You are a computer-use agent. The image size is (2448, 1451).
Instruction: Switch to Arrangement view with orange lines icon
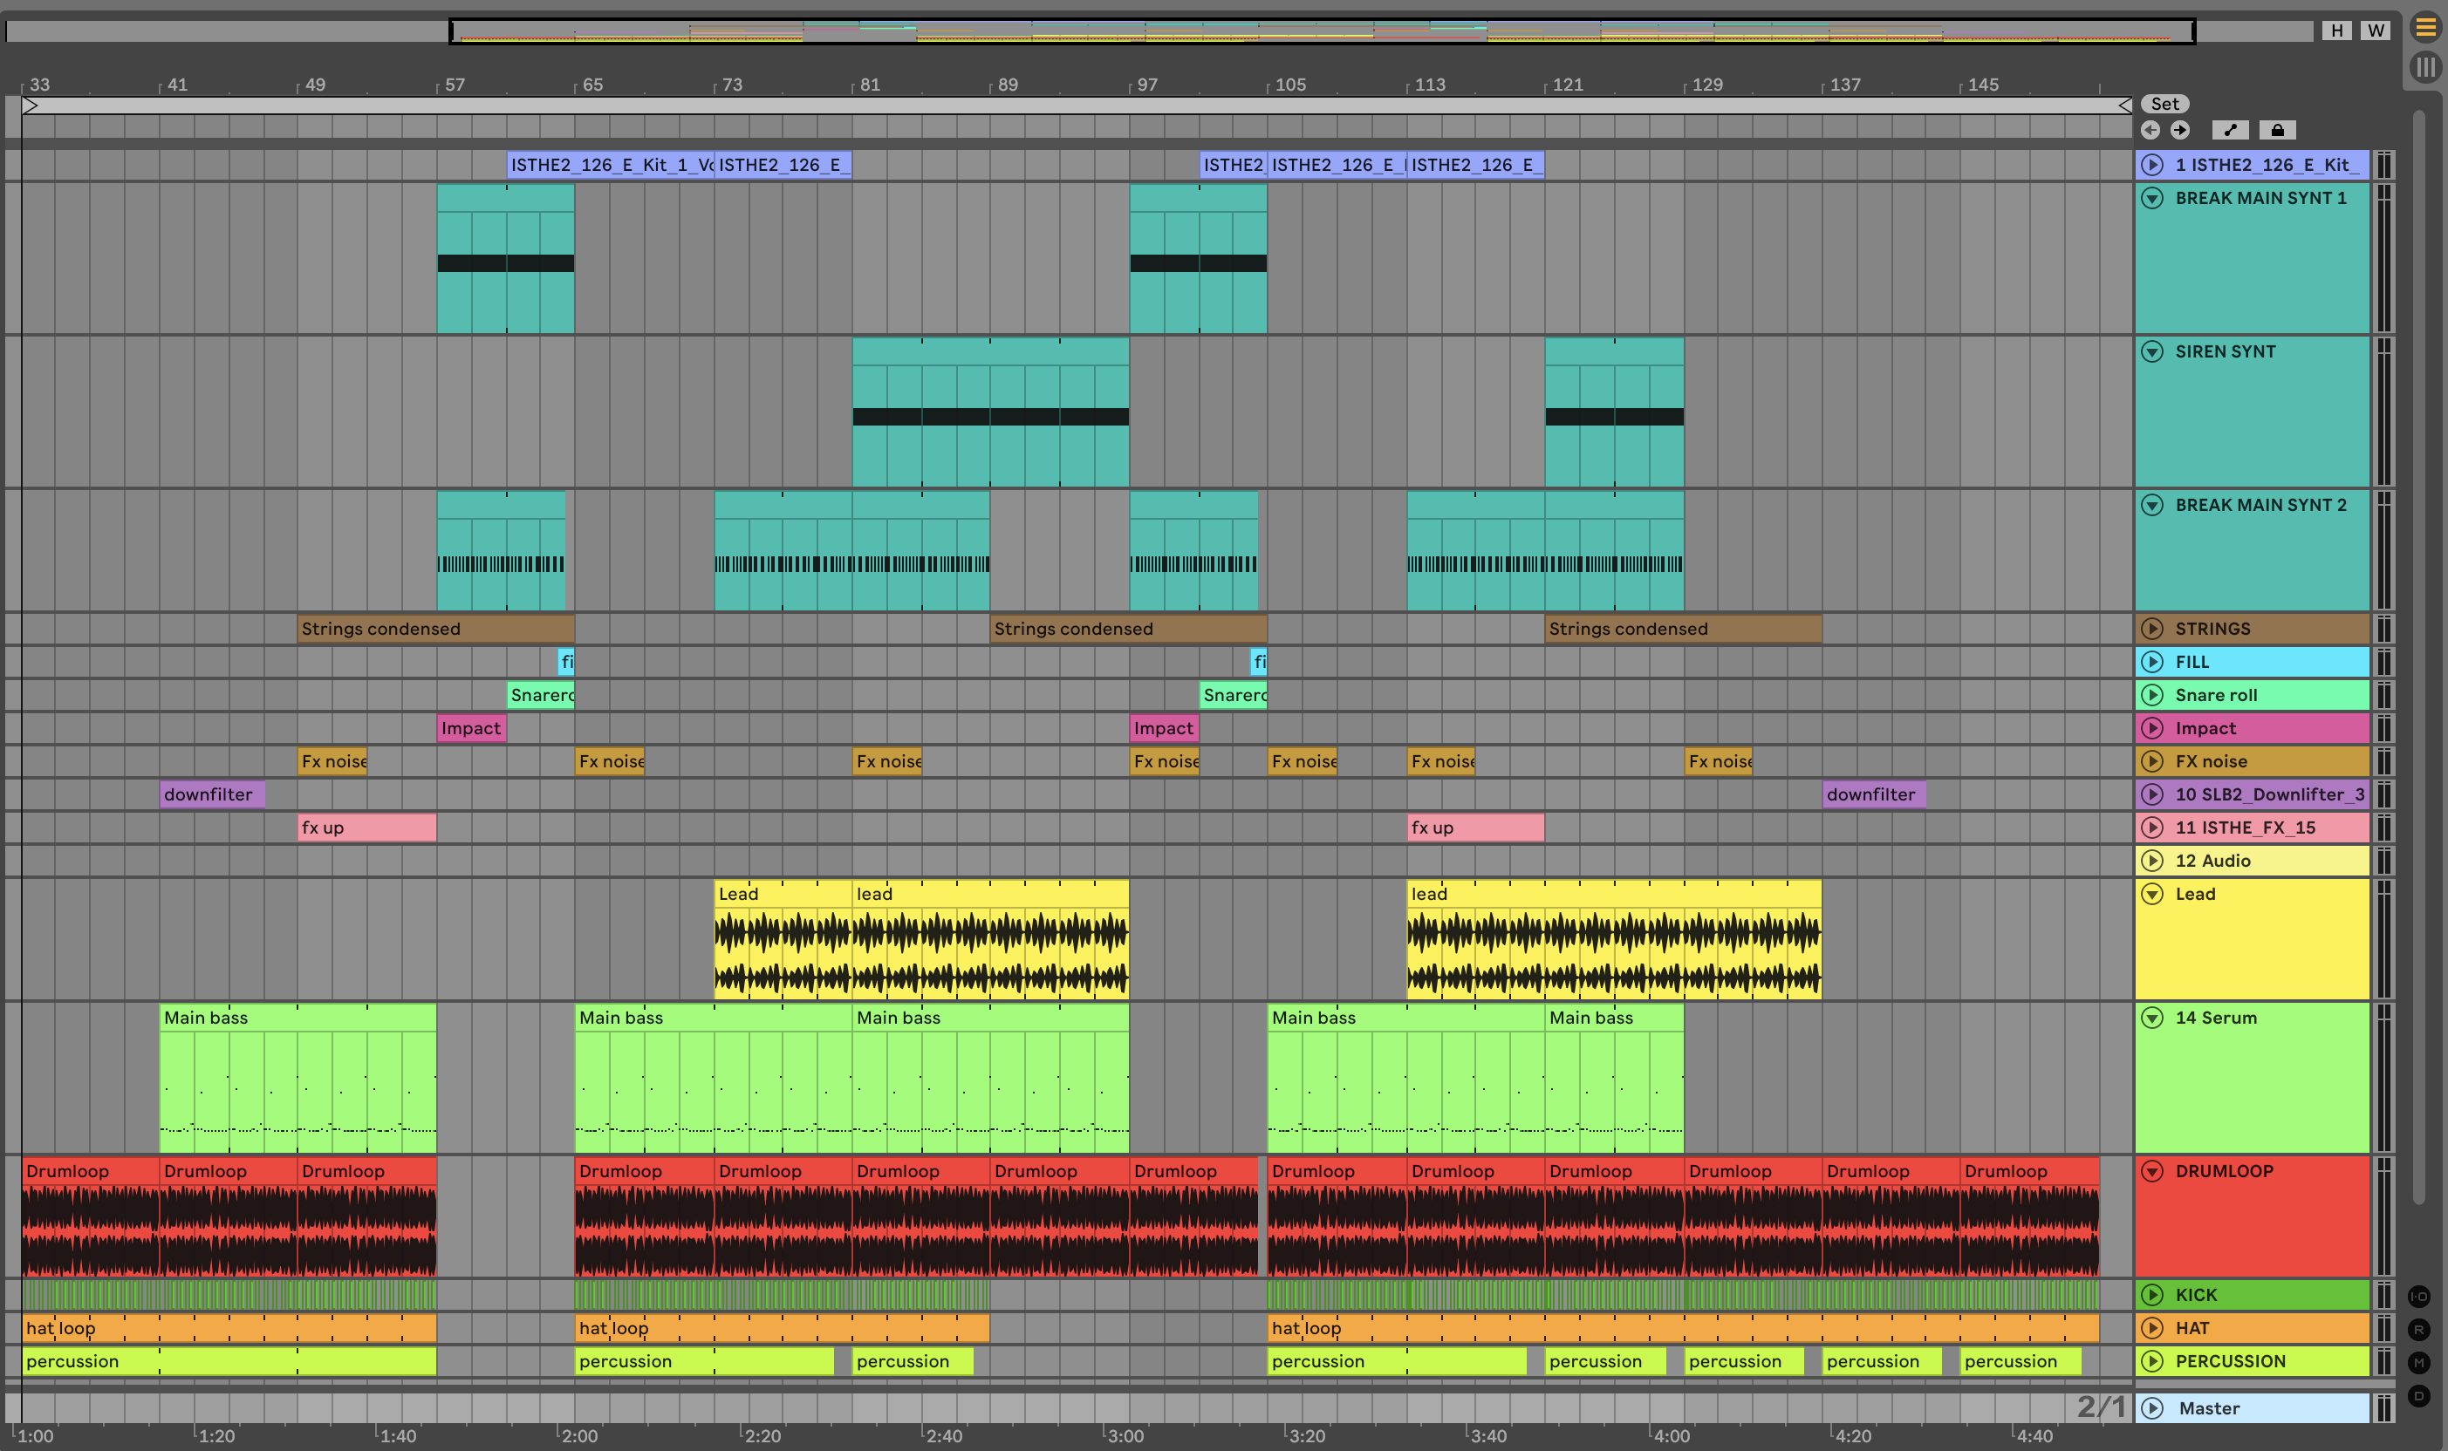click(x=2425, y=27)
